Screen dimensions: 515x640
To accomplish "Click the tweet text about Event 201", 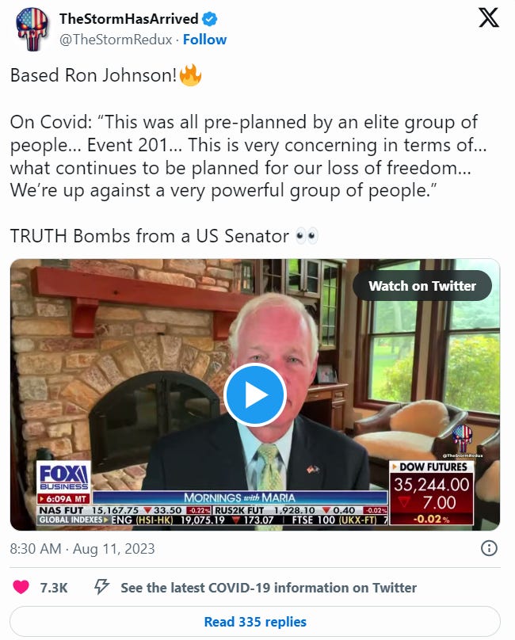I will pos(248,156).
